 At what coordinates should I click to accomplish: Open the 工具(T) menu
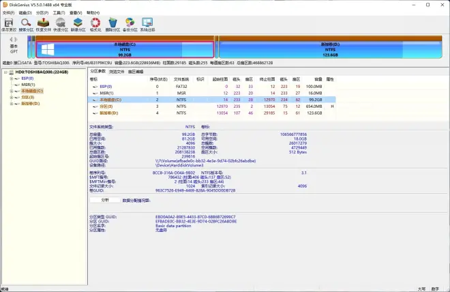[x=59, y=13]
